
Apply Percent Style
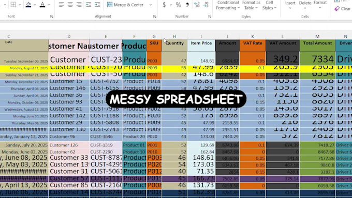[179, 5]
